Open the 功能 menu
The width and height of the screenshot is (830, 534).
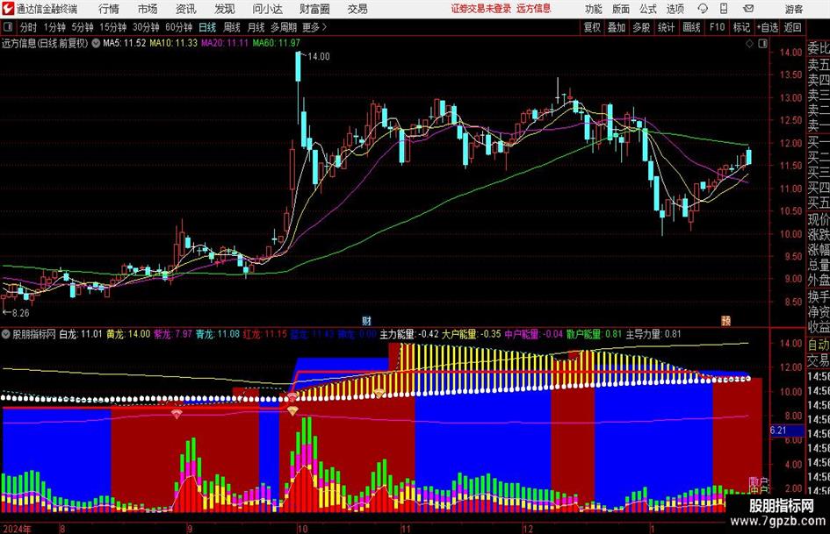pyautogui.click(x=594, y=9)
